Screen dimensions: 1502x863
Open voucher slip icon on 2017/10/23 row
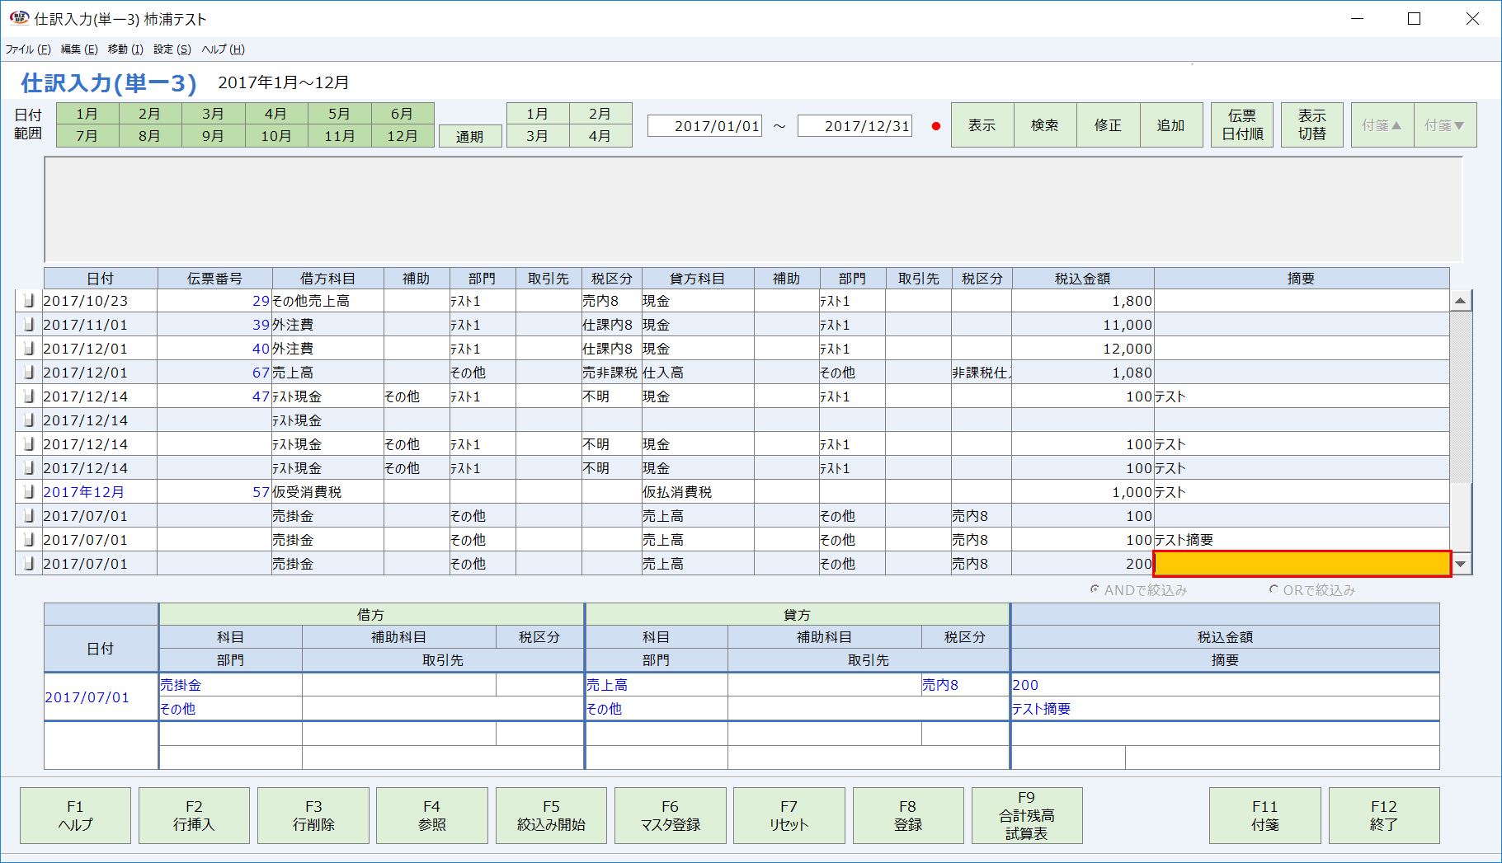[29, 301]
